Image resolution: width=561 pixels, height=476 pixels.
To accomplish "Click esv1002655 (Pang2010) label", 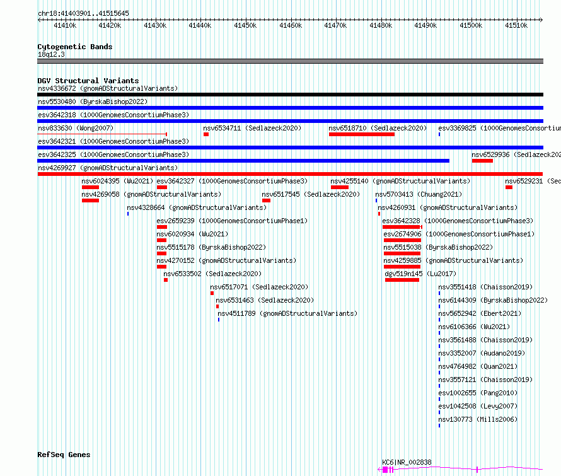I will [x=478, y=393].
